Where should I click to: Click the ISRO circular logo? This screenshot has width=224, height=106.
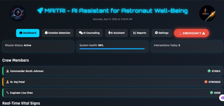207,13
